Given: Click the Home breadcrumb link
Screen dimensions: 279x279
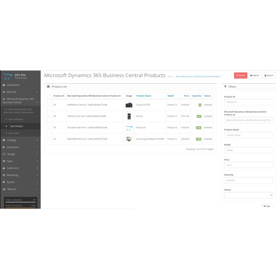Looking at the screenshot, I should pyautogui.click(x=170, y=76).
